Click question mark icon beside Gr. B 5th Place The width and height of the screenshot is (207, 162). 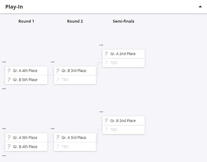[x=9, y=80]
